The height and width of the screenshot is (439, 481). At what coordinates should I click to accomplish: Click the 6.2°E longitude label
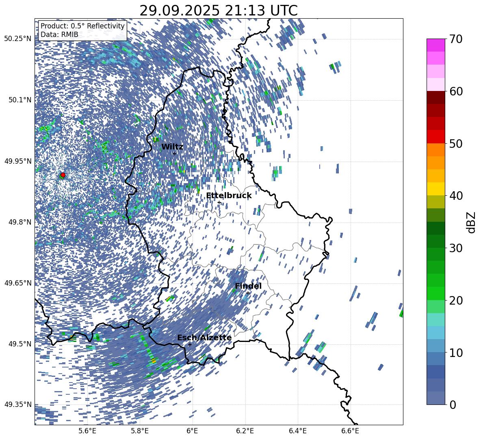coord(245,431)
